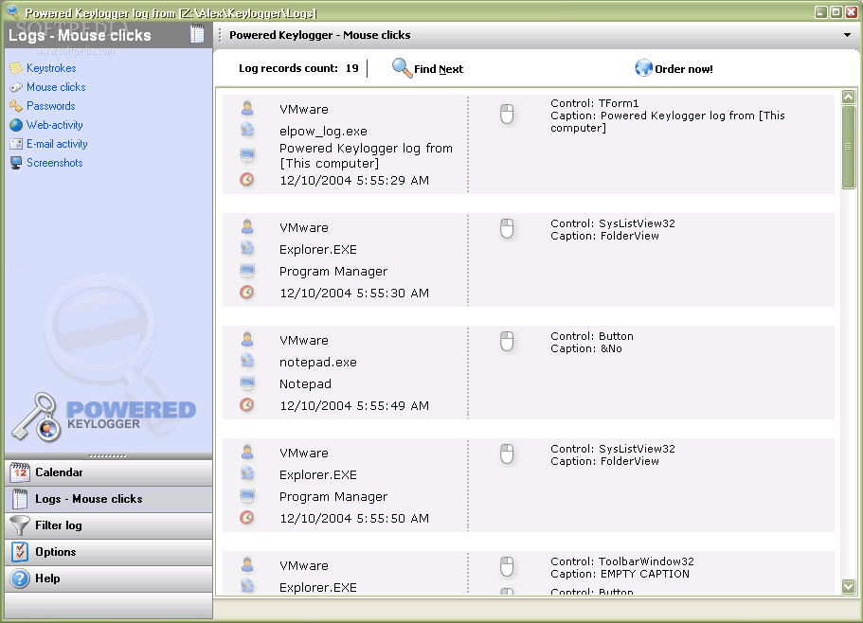Click the Powered Keylogger logo
863x623 pixels.
coord(103,417)
